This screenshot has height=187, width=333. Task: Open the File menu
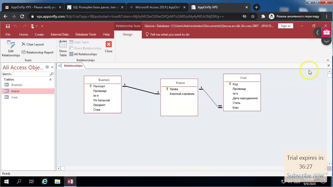tap(8, 34)
